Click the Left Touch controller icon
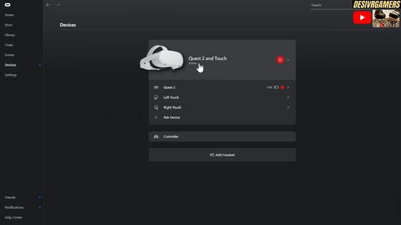 point(156,97)
